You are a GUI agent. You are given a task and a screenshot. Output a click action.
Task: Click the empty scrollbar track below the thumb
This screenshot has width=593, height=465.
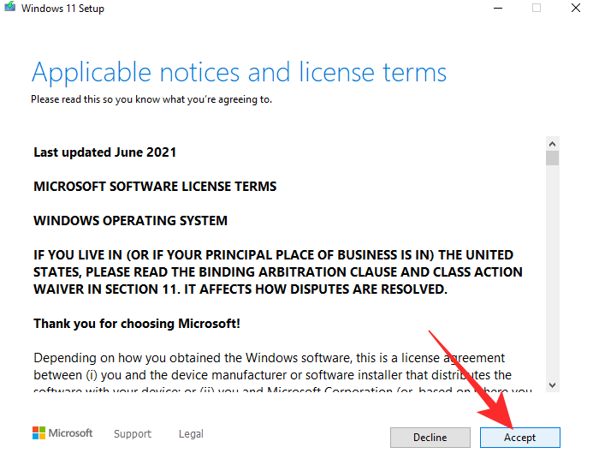click(552, 274)
